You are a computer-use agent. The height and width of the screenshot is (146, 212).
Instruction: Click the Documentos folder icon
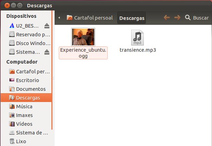pos(12,89)
